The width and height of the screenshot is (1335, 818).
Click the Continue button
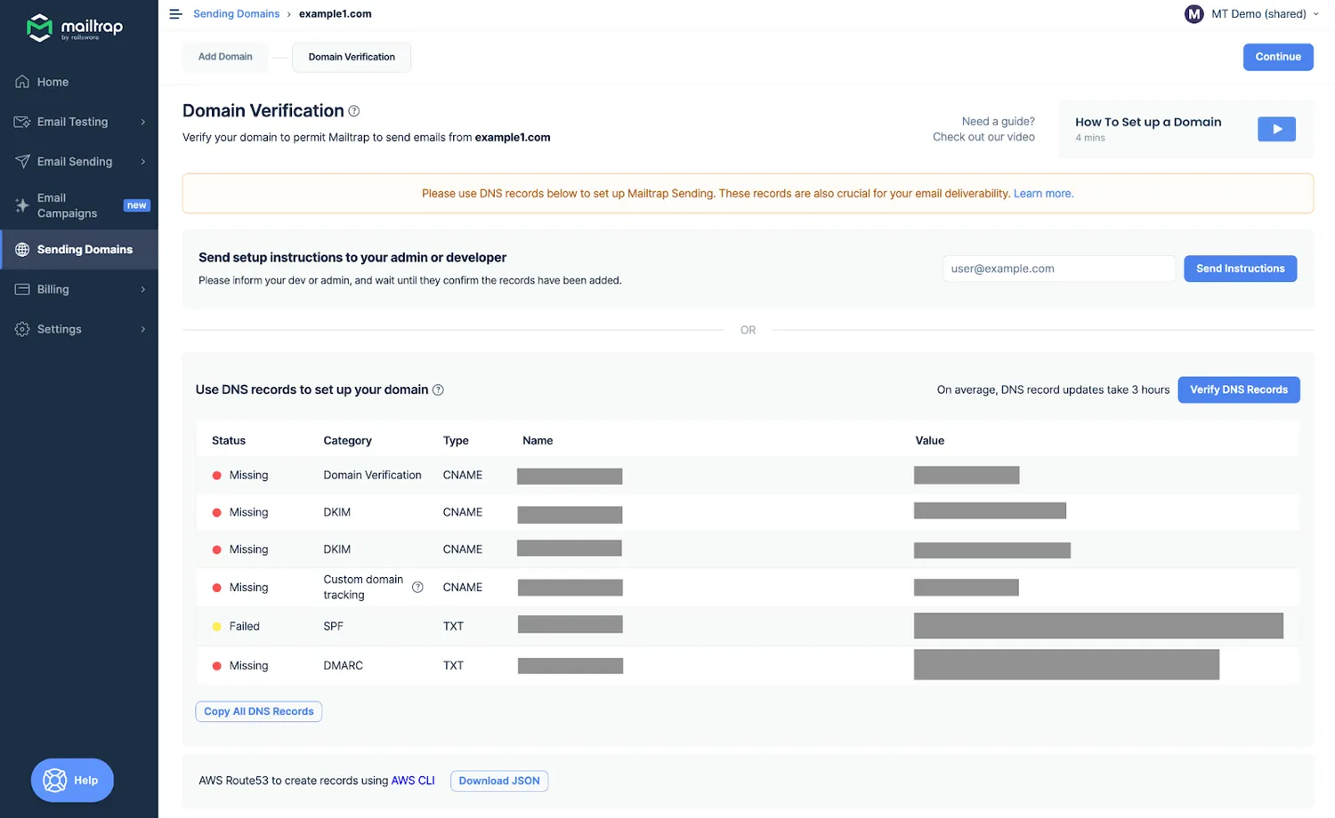tap(1278, 57)
